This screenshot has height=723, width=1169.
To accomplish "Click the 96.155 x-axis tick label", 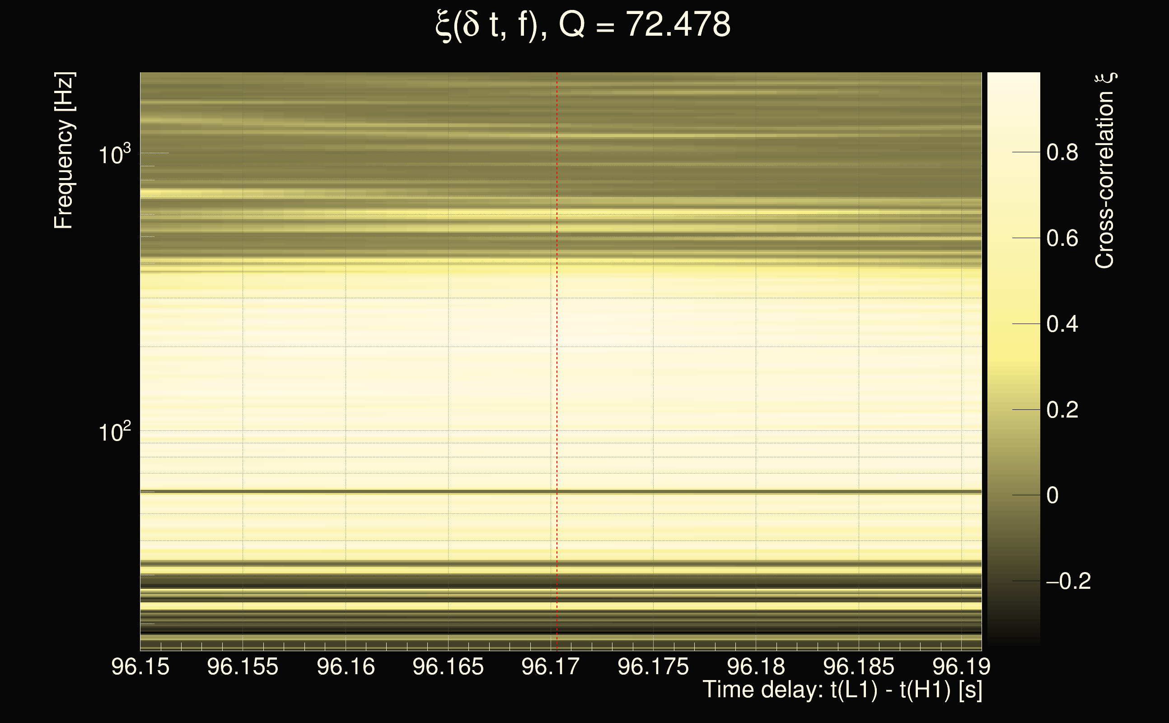I will [242, 667].
